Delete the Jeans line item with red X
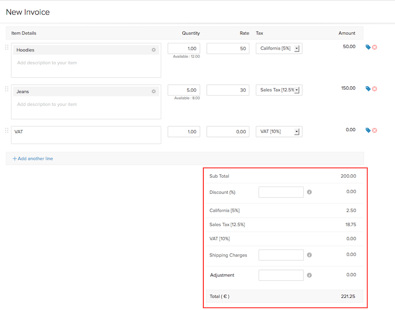This screenshot has height=310, width=395. pyautogui.click(x=374, y=89)
